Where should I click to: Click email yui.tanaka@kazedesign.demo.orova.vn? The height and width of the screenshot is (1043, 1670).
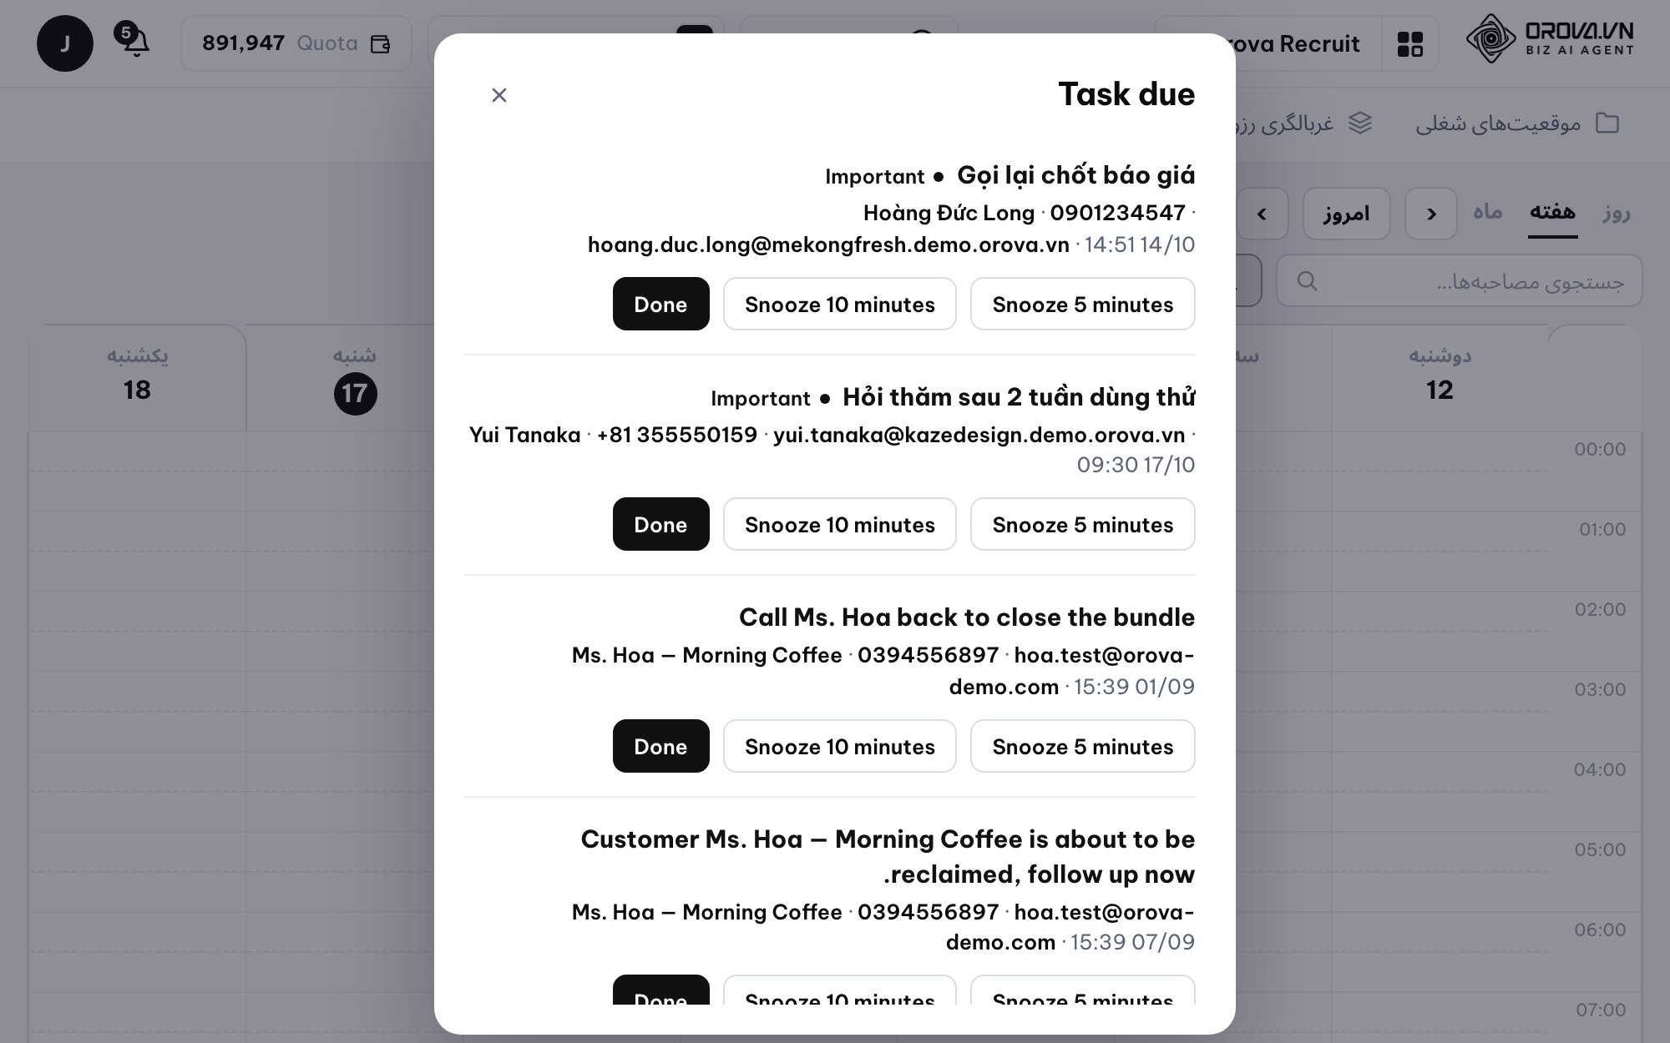(979, 435)
